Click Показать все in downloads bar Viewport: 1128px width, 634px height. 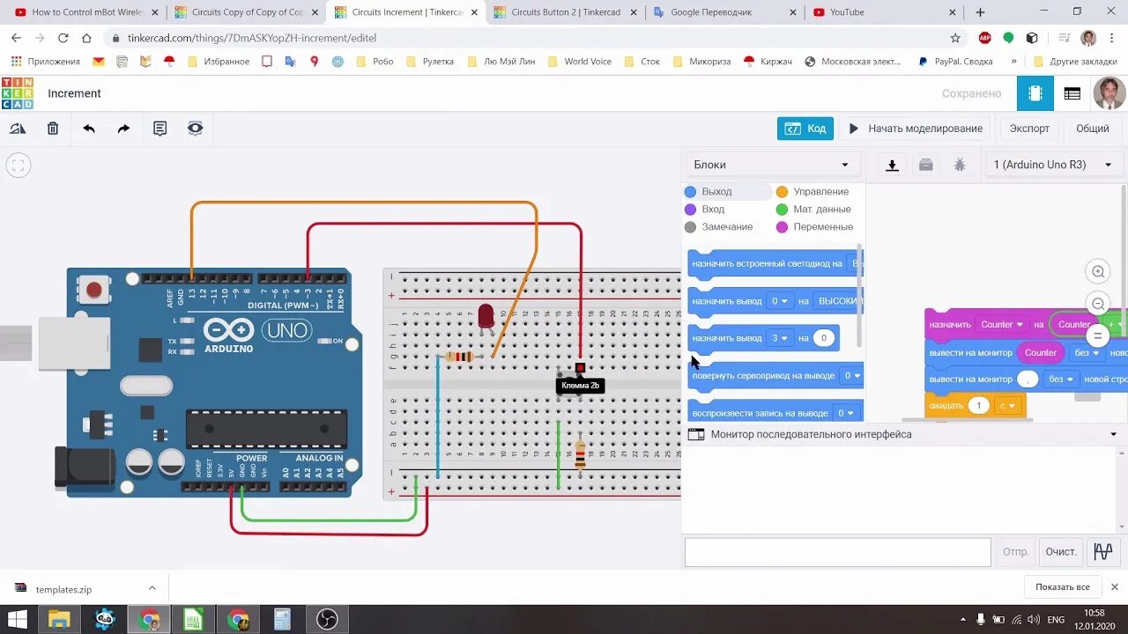click(1063, 587)
